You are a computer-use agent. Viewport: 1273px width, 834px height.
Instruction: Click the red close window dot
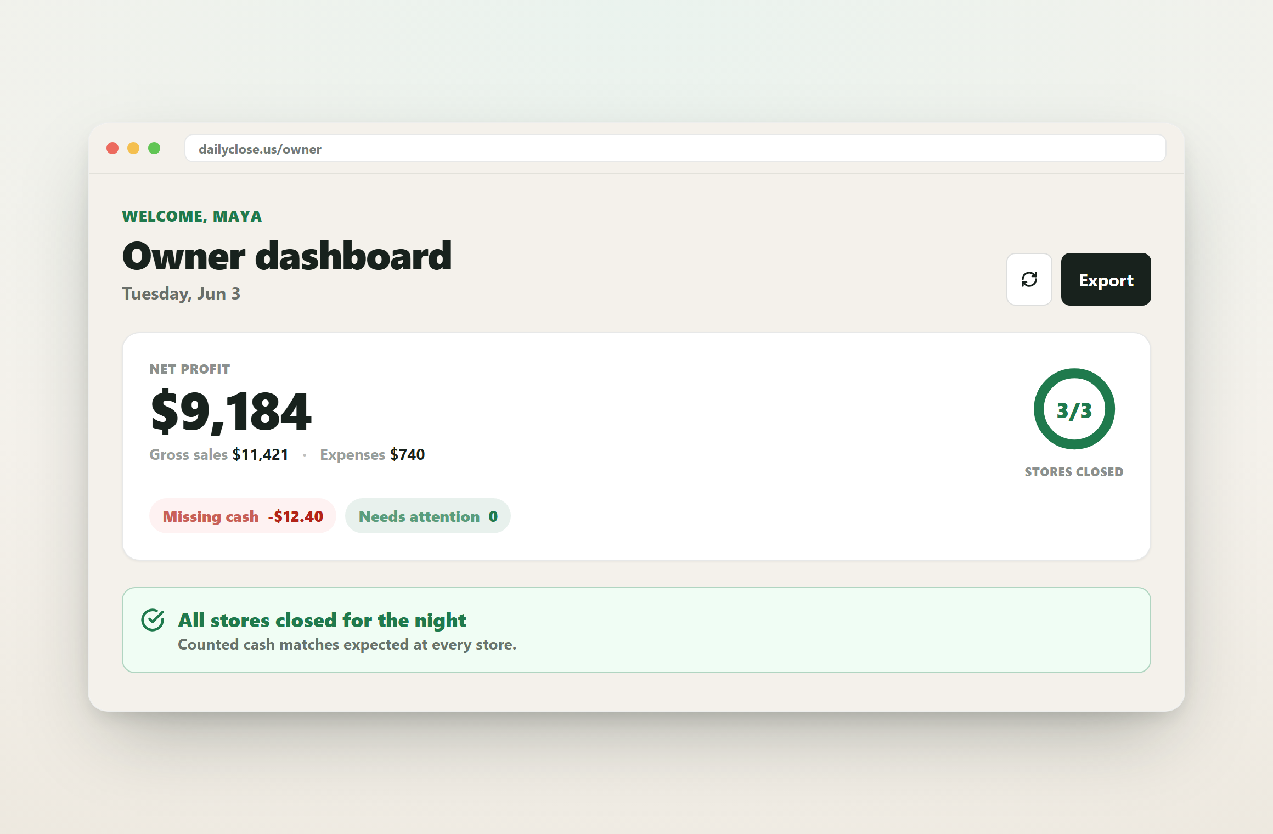[112, 148]
